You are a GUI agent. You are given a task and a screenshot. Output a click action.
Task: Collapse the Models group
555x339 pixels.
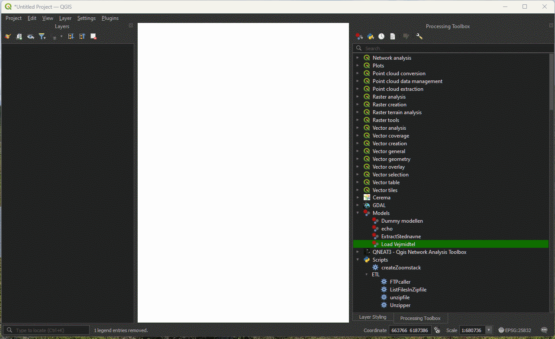pyautogui.click(x=358, y=213)
